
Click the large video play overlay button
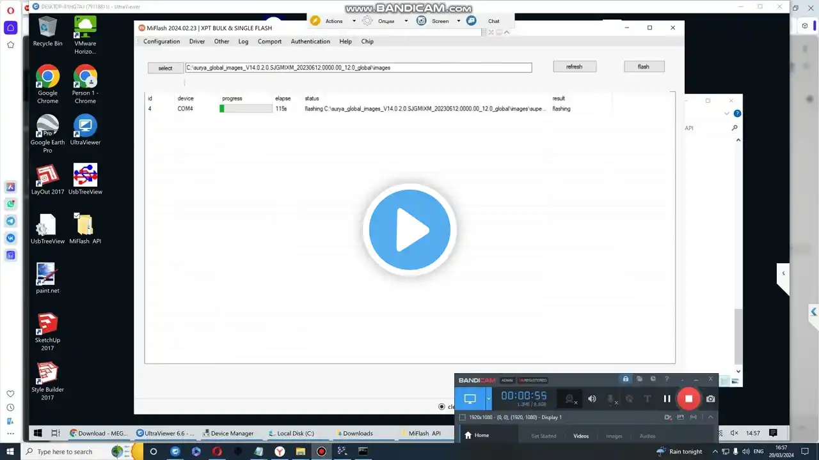(409, 230)
